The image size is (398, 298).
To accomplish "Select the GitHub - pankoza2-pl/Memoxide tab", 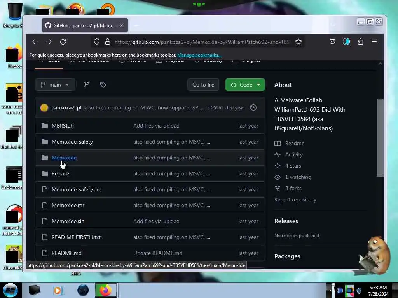I will [x=85, y=25].
